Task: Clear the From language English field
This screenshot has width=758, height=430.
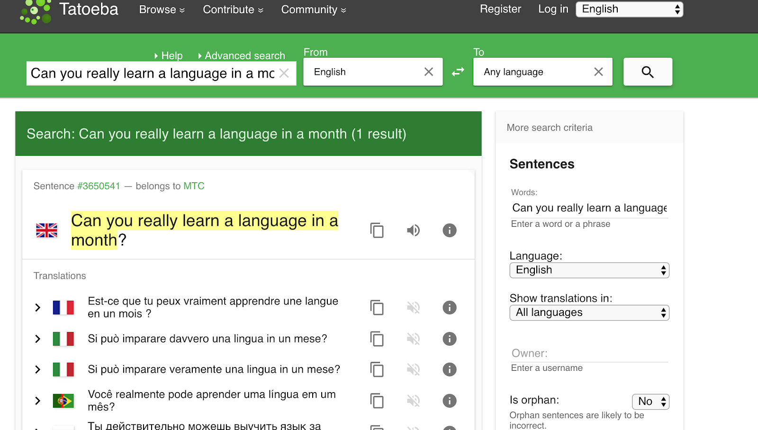Action: click(x=428, y=72)
